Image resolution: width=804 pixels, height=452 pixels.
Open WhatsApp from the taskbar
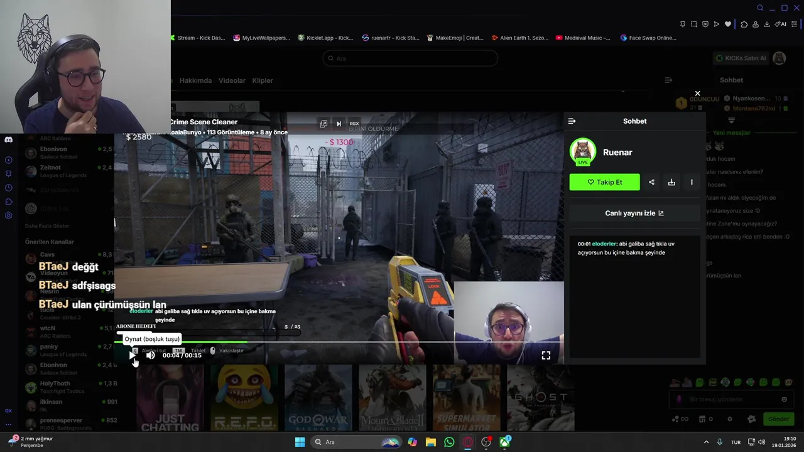pyautogui.click(x=449, y=442)
